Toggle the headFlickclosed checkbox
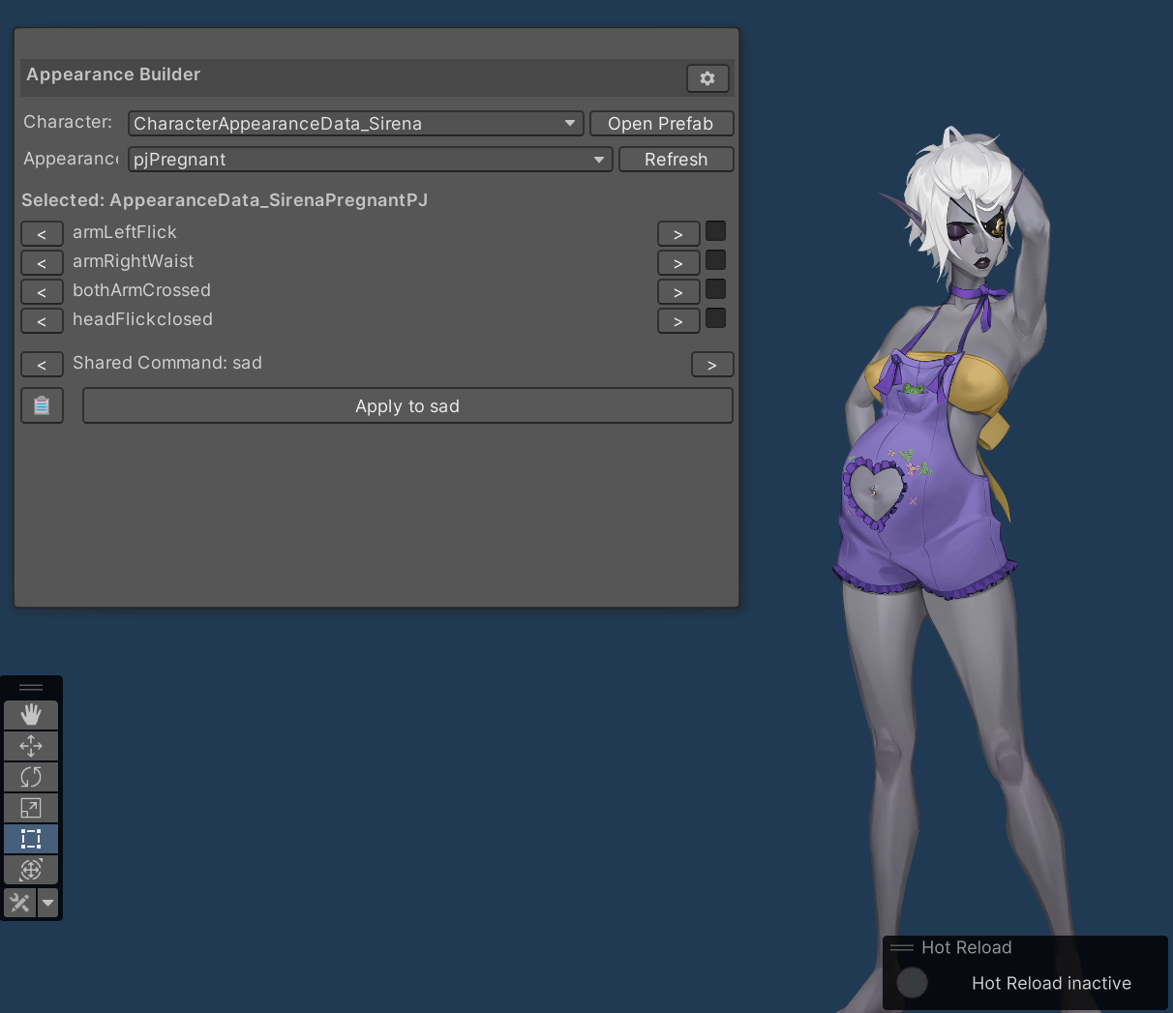Viewport: 1173px width, 1013px height. point(715,318)
